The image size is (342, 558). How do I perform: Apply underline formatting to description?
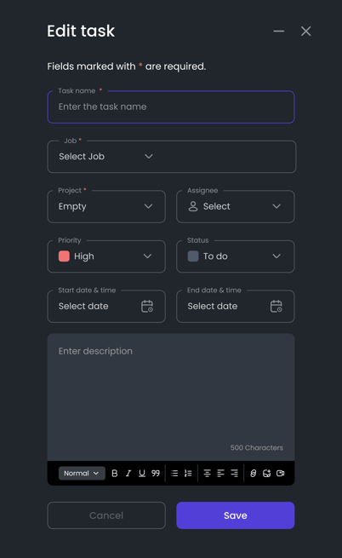[142, 474]
